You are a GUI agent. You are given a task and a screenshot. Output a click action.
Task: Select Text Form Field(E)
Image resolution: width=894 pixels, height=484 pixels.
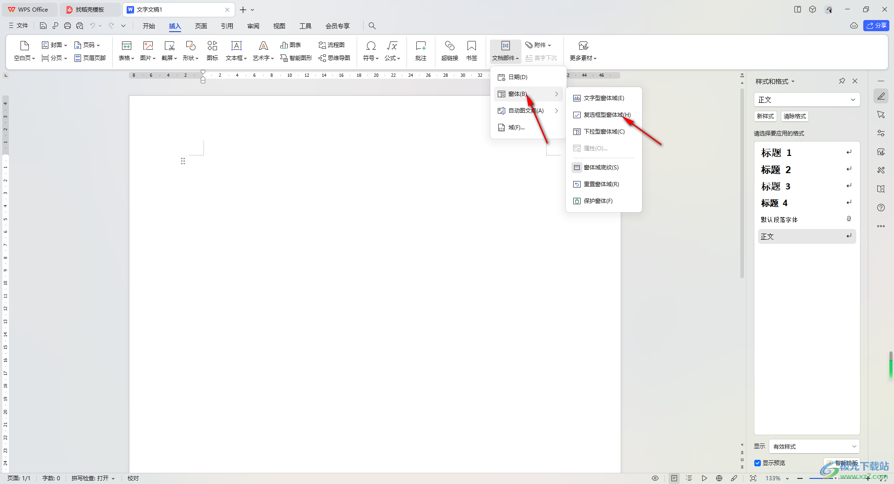(x=603, y=98)
